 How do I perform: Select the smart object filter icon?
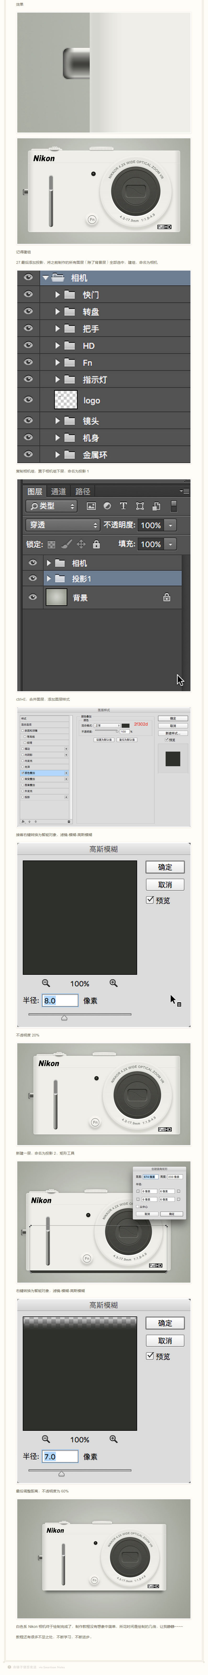[x=156, y=506]
